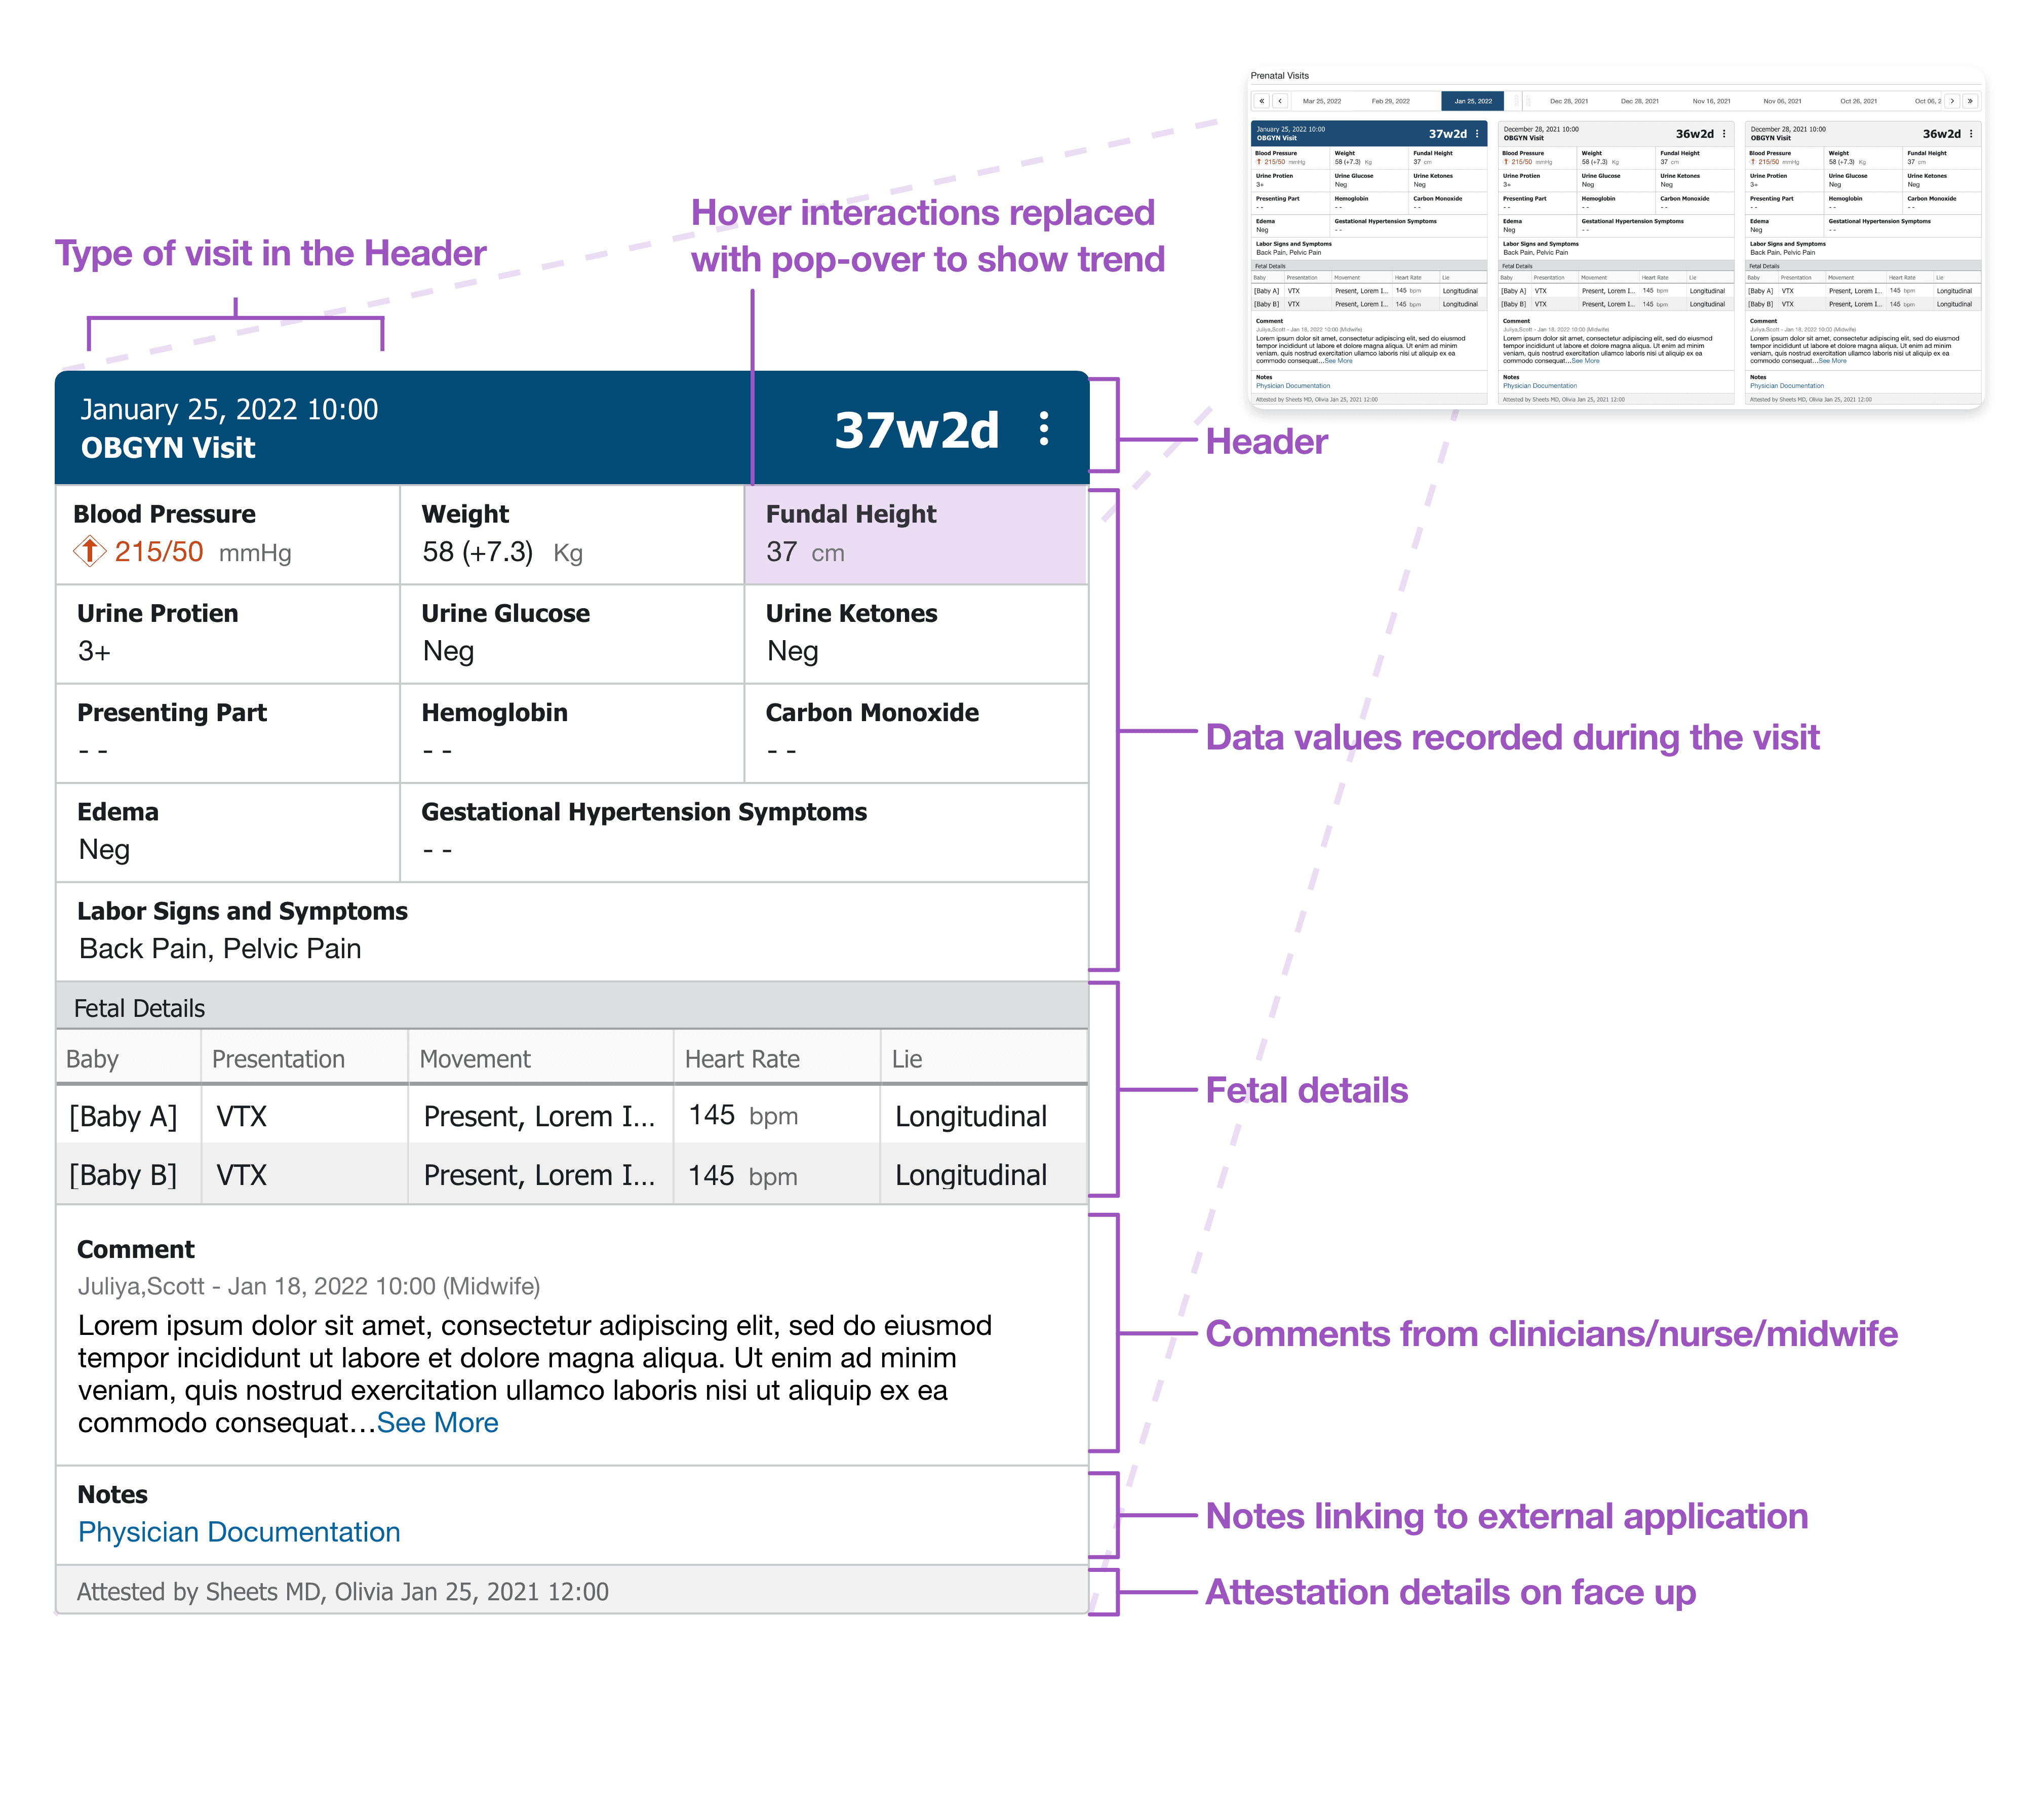Image resolution: width=2044 pixels, height=1815 pixels.
Task: Open Physician Documentation link in large card
Action: pos(239,1532)
